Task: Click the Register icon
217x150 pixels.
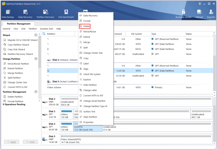Action: [x=211, y=14]
